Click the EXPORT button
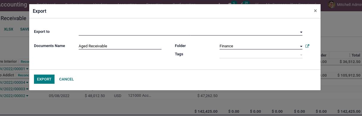This screenshot has height=116, width=362. click(44, 79)
